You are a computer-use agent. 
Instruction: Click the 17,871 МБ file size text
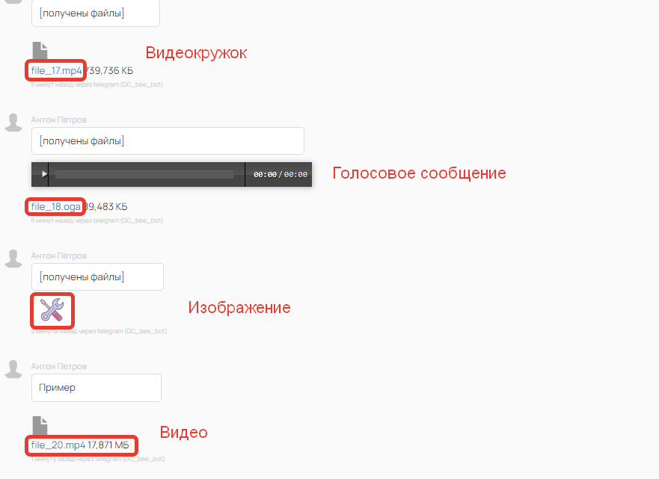(x=108, y=445)
